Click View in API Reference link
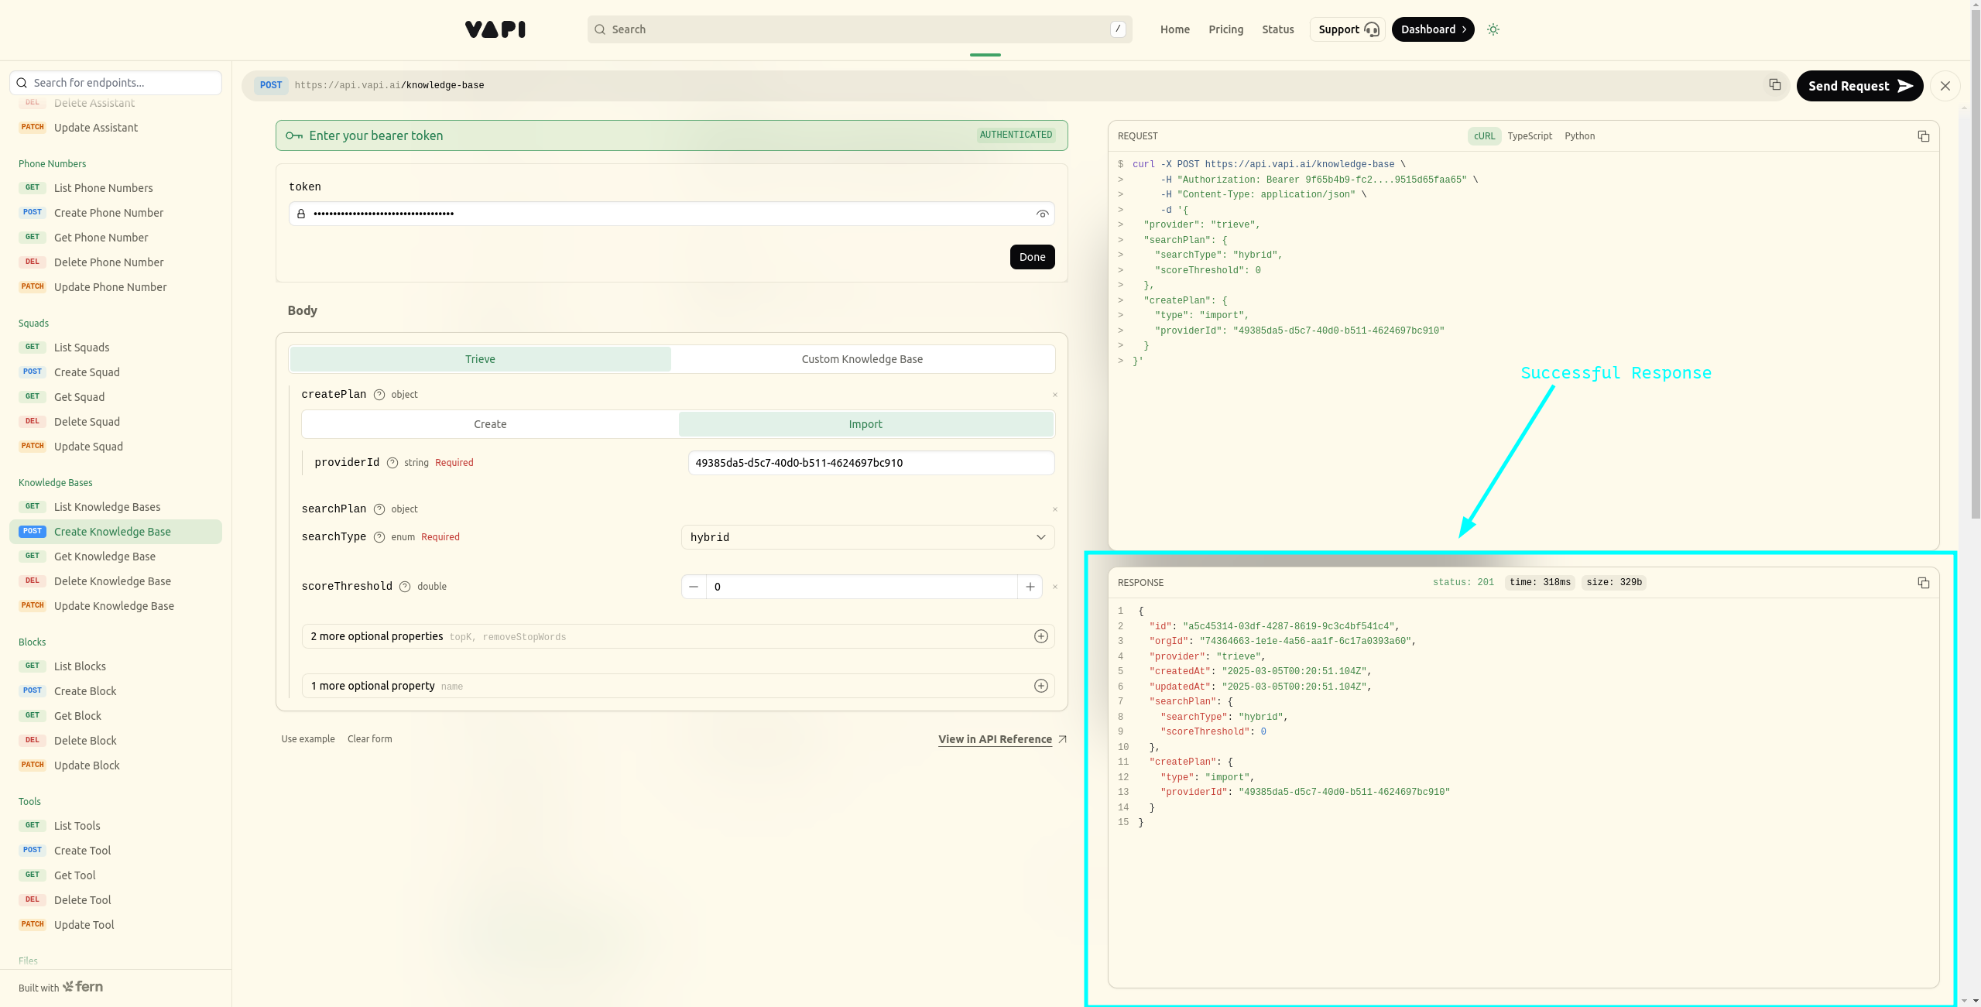The image size is (1981, 1007). tap(1002, 739)
